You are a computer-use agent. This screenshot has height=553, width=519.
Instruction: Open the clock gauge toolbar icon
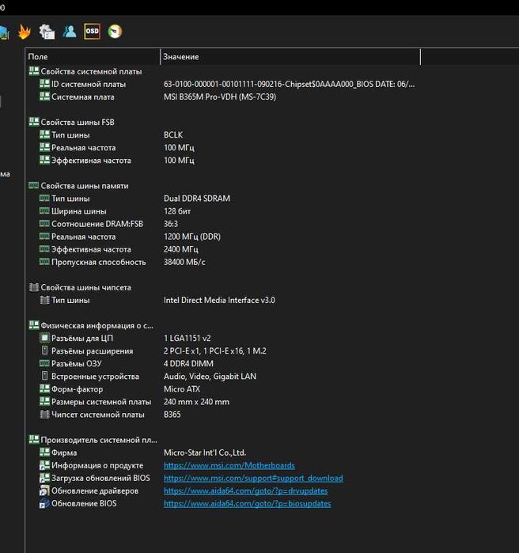pyautogui.click(x=115, y=32)
